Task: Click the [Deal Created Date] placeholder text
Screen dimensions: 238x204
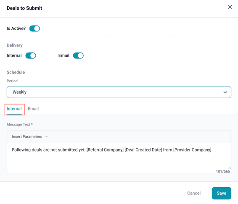Action: pyautogui.click(x=143, y=150)
